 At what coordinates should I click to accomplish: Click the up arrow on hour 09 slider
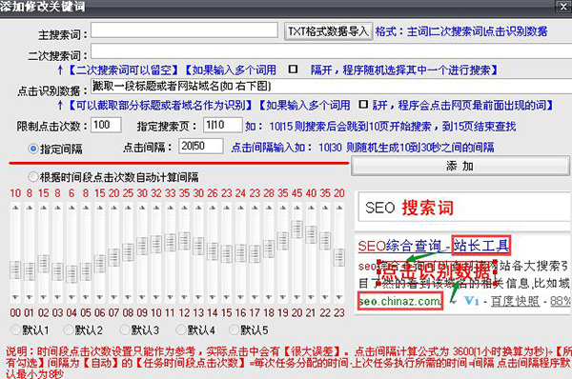point(142,208)
